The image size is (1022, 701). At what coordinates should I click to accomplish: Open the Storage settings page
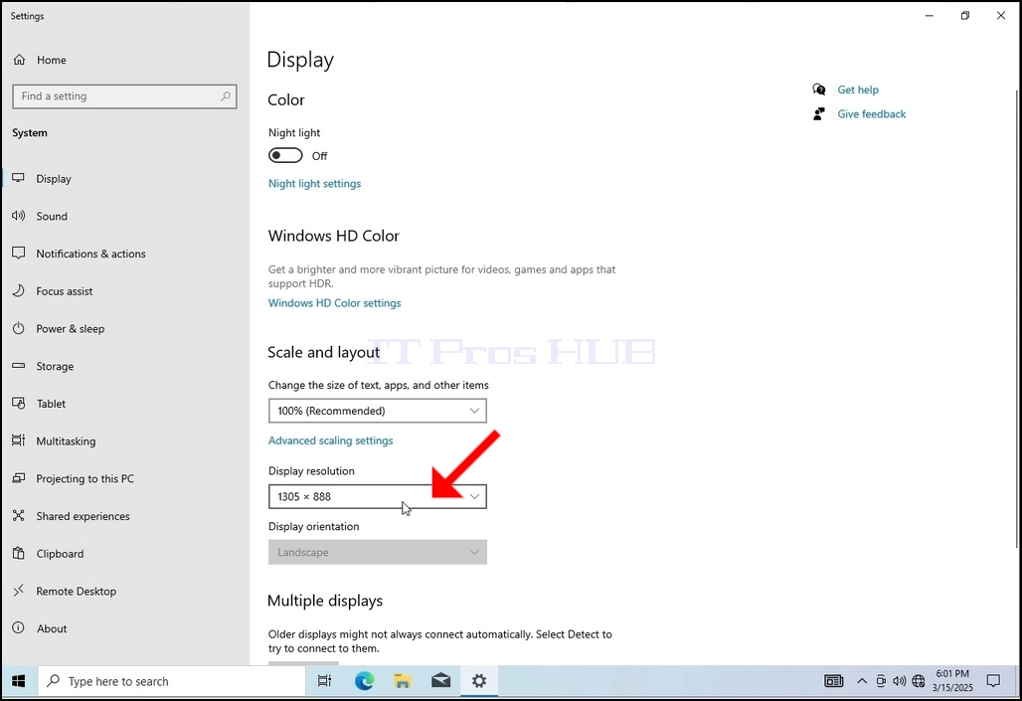(x=125, y=366)
